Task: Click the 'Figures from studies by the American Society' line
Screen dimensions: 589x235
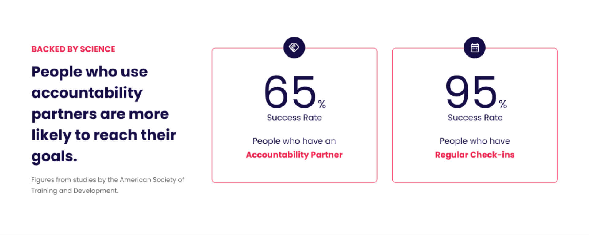Action: pyautogui.click(x=107, y=180)
